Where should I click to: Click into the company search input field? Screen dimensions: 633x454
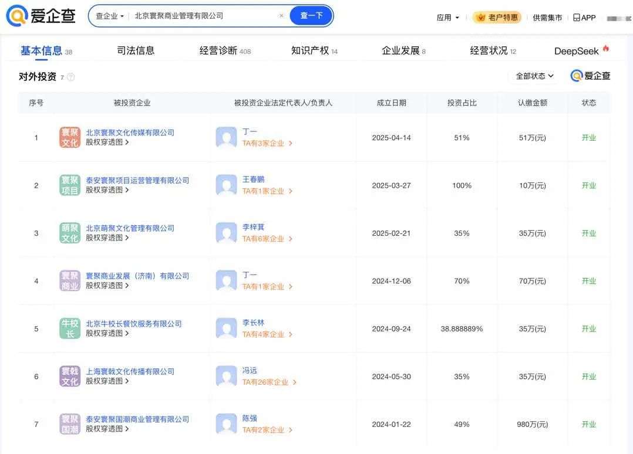(x=204, y=16)
